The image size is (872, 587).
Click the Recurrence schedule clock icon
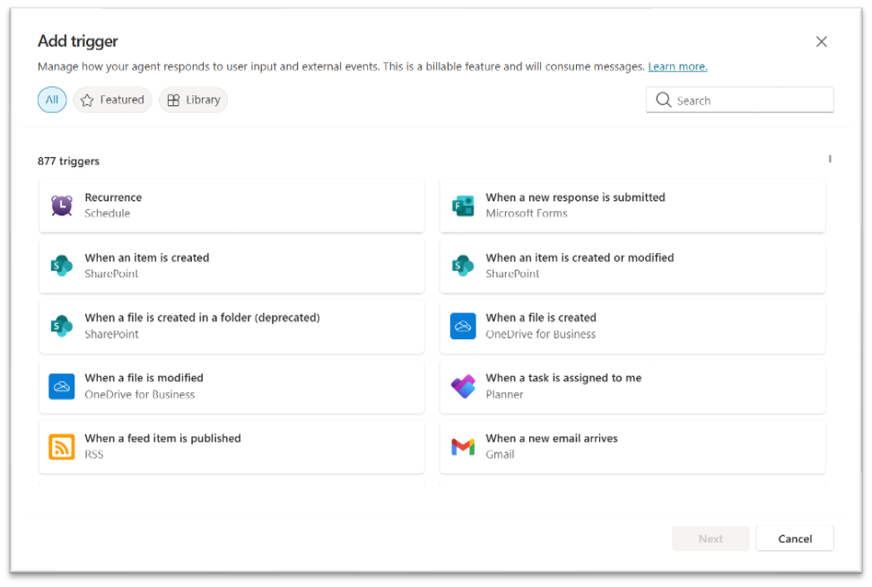tap(61, 206)
